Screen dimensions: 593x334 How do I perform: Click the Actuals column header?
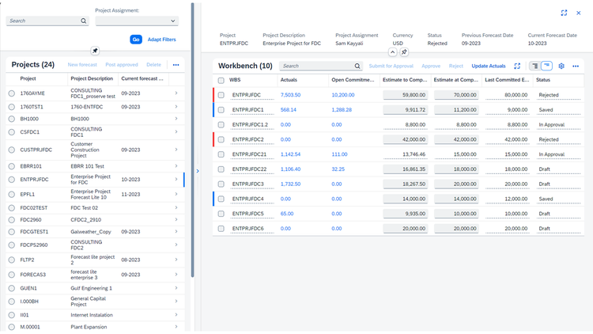(289, 80)
